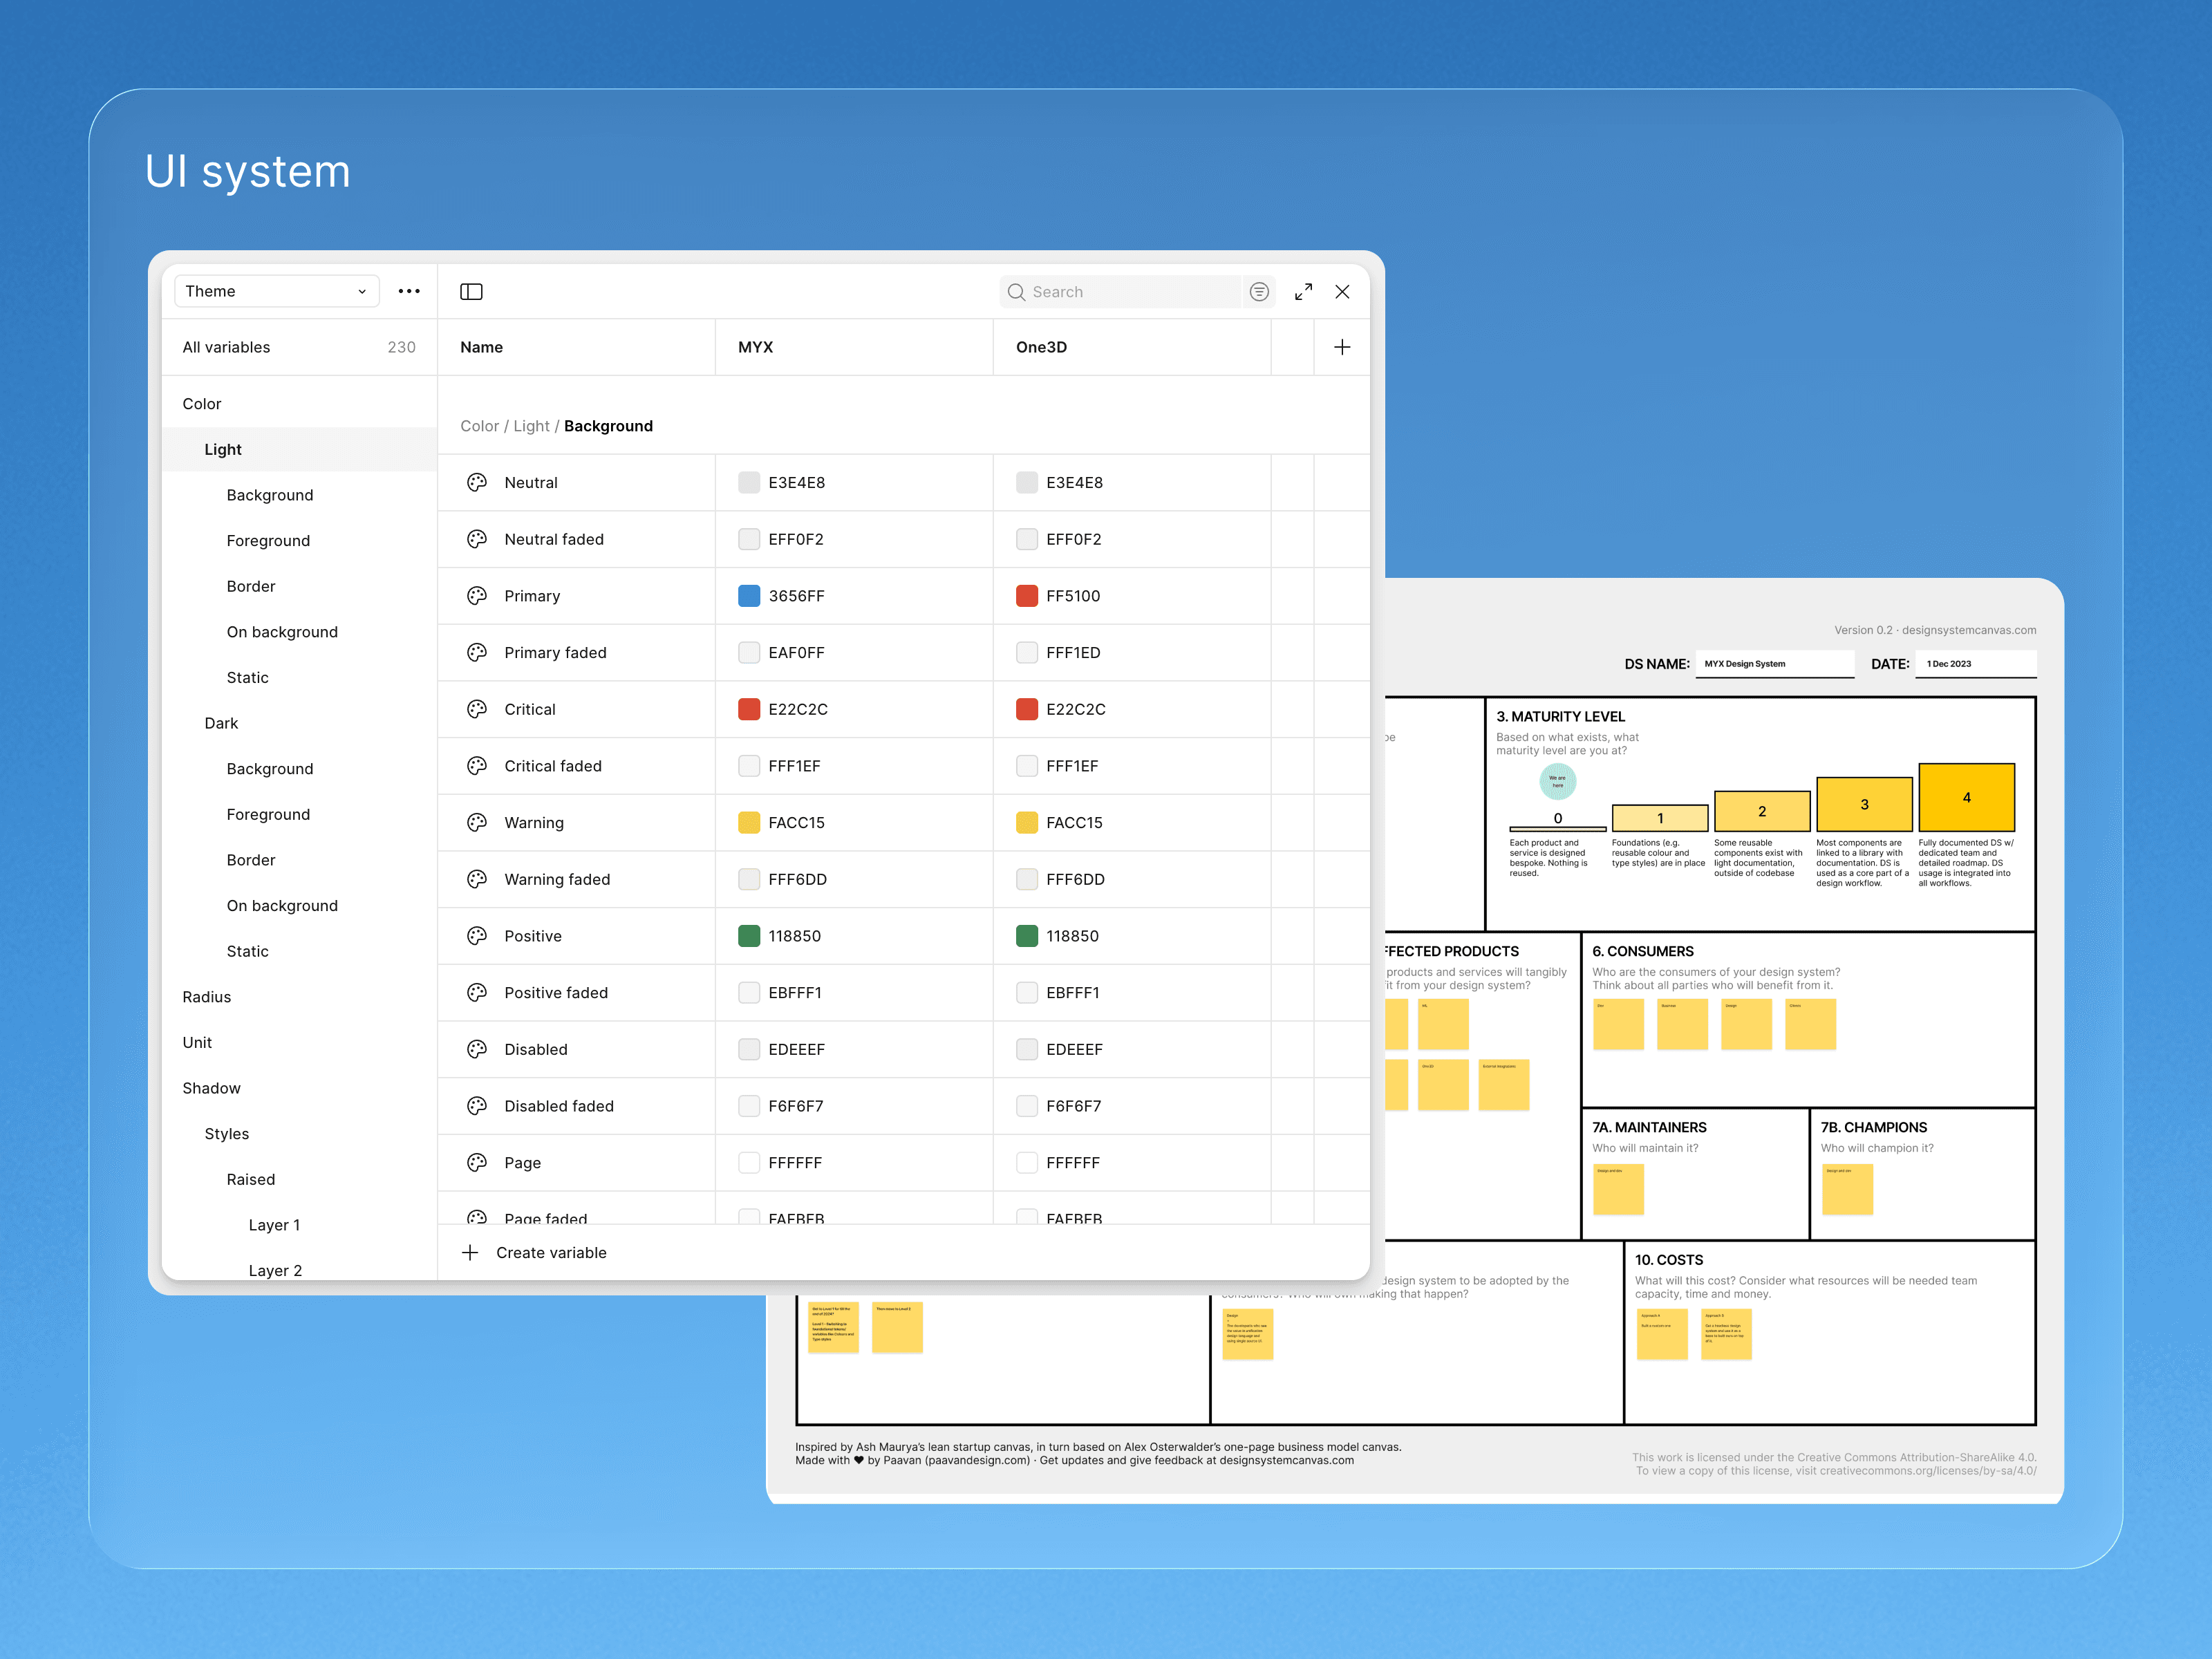Screen dimensions: 2212x1659
Task: Open the Theme collection dropdown
Action: [276, 291]
